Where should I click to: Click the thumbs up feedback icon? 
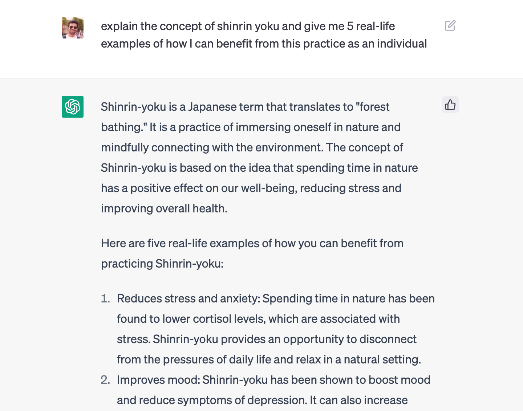[450, 105]
